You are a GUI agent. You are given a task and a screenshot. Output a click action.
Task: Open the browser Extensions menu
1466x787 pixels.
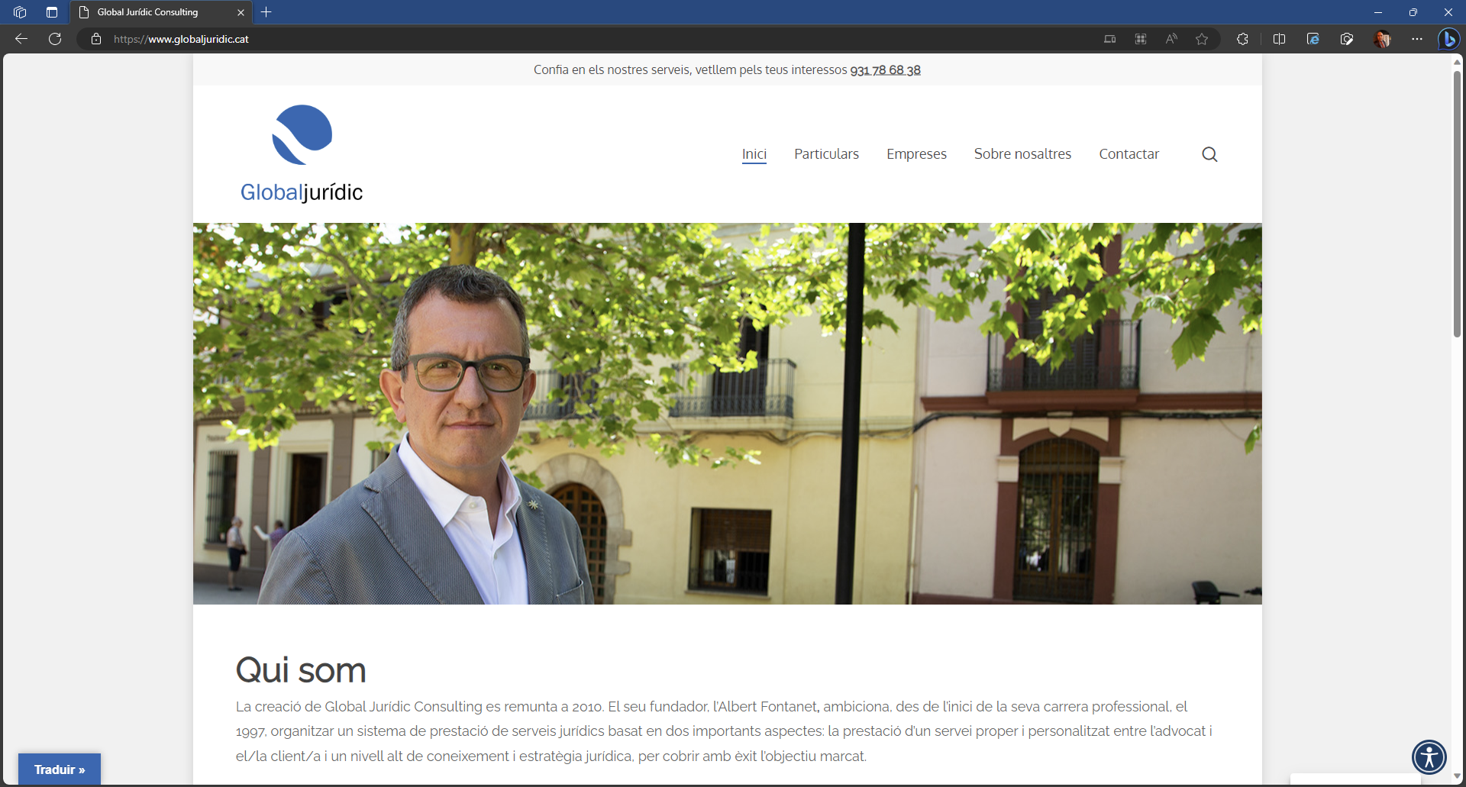pyautogui.click(x=1242, y=39)
